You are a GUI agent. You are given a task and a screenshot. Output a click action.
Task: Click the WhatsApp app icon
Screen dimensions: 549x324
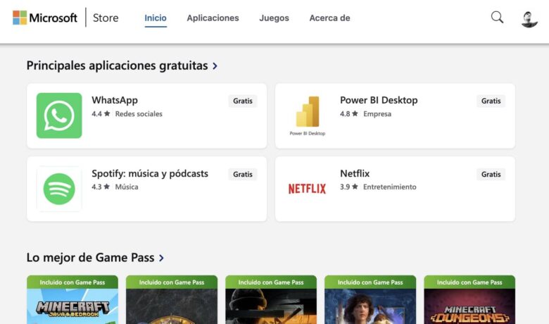(x=59, y=116)
